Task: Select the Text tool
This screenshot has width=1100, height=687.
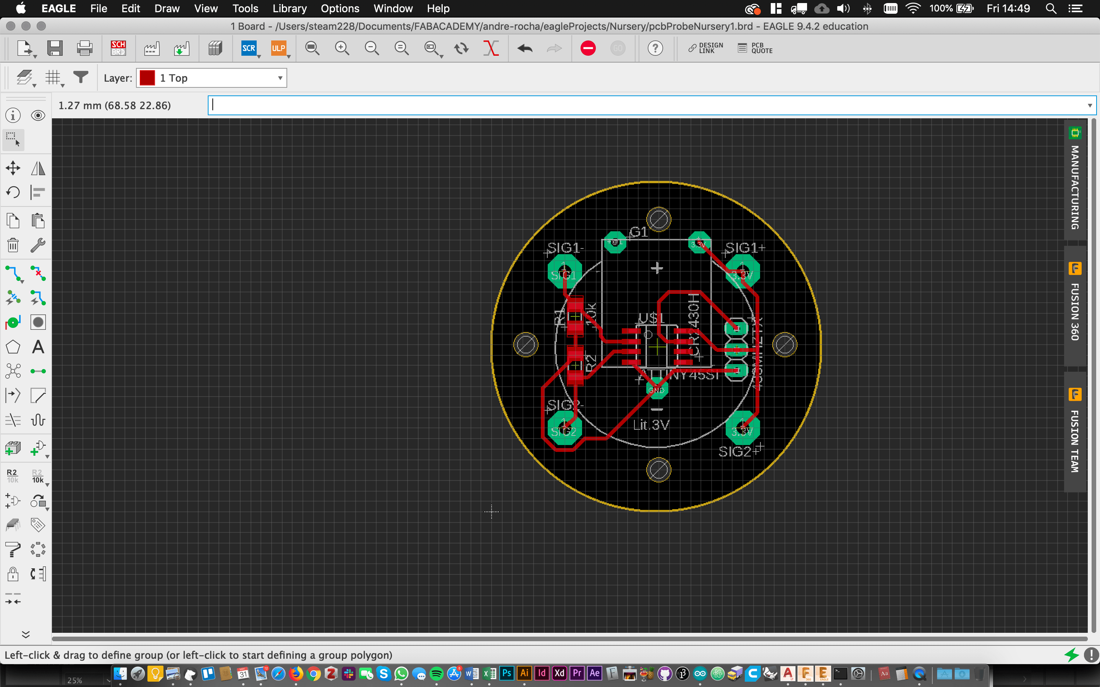Action: point(38,347)
